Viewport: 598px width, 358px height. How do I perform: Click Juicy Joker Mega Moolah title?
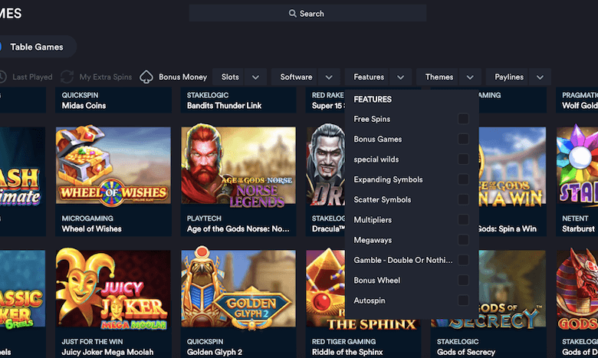point(107,352)
